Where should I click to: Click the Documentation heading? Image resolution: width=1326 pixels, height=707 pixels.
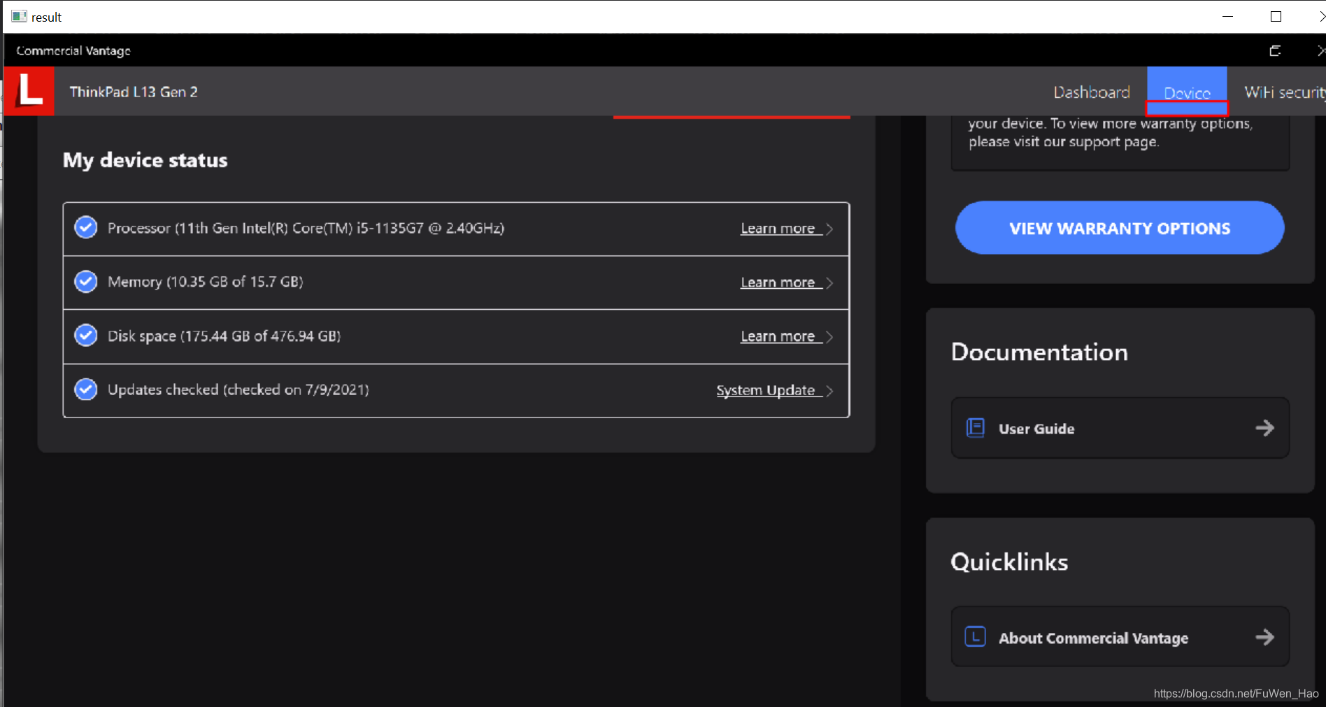click(1039, 352)
